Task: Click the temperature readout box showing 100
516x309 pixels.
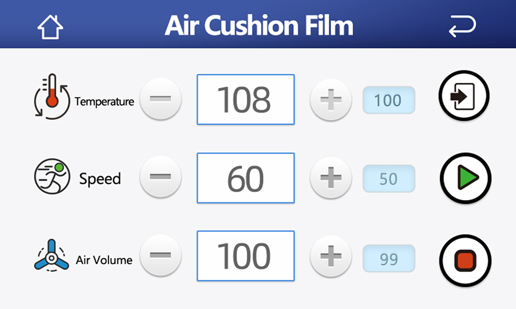Action: point(388,100)
